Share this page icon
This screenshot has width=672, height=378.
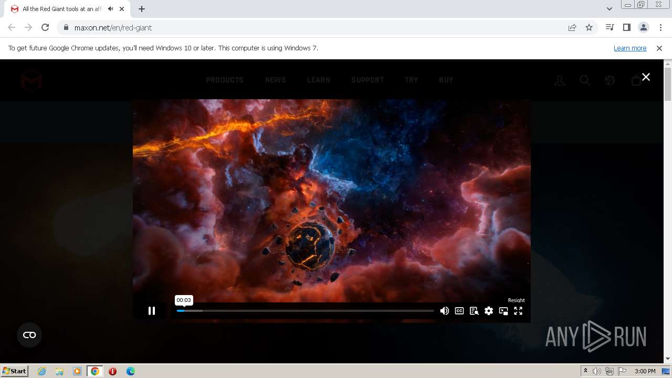click(x=572, y=27)
